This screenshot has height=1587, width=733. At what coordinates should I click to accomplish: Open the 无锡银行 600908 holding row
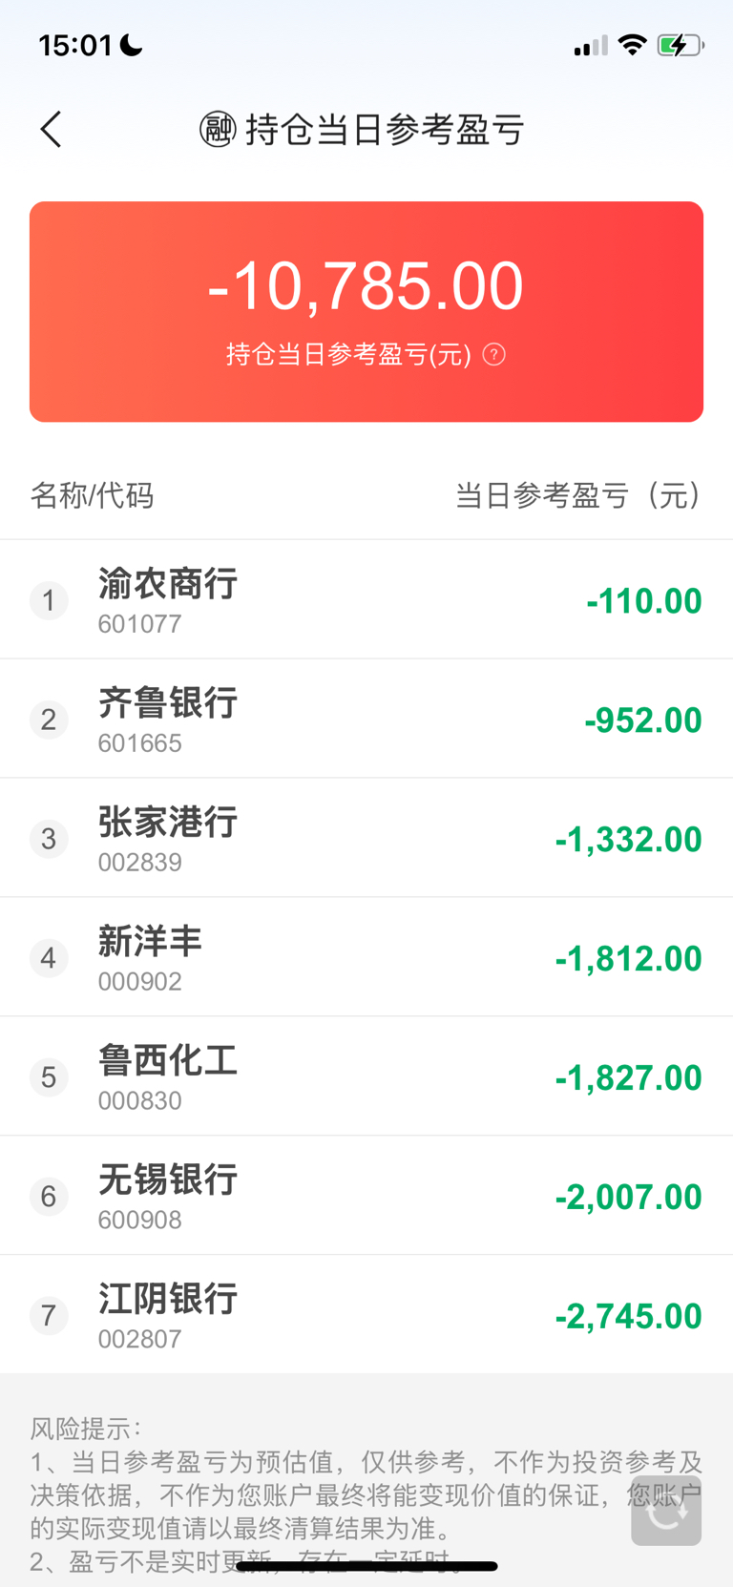coord(366,1196)
